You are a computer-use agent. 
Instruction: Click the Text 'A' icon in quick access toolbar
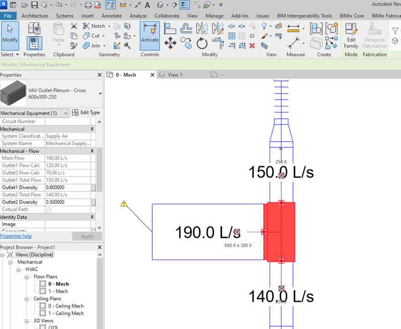pyautogui.click(x=147, y=5)
